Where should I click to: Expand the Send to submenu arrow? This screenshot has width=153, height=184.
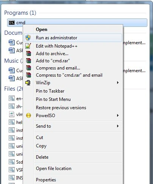[x=117, y=126]
